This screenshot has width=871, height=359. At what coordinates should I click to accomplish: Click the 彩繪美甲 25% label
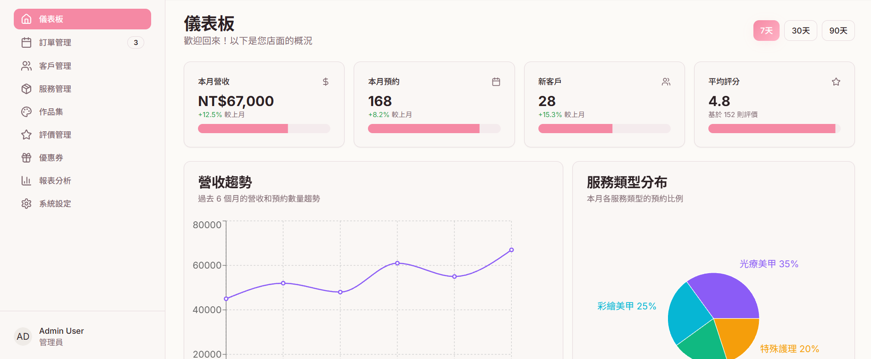pos(627,306)
